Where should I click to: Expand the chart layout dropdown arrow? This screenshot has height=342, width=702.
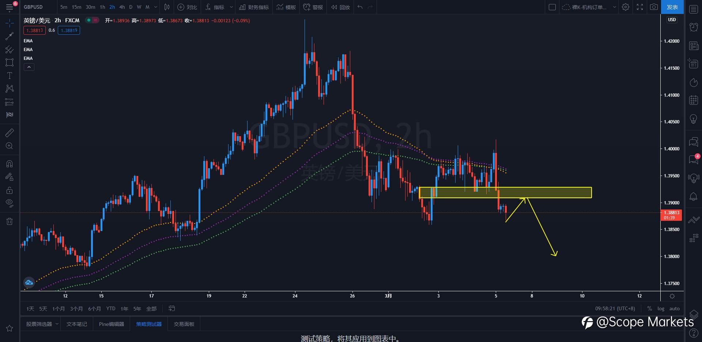coord(614,7)
